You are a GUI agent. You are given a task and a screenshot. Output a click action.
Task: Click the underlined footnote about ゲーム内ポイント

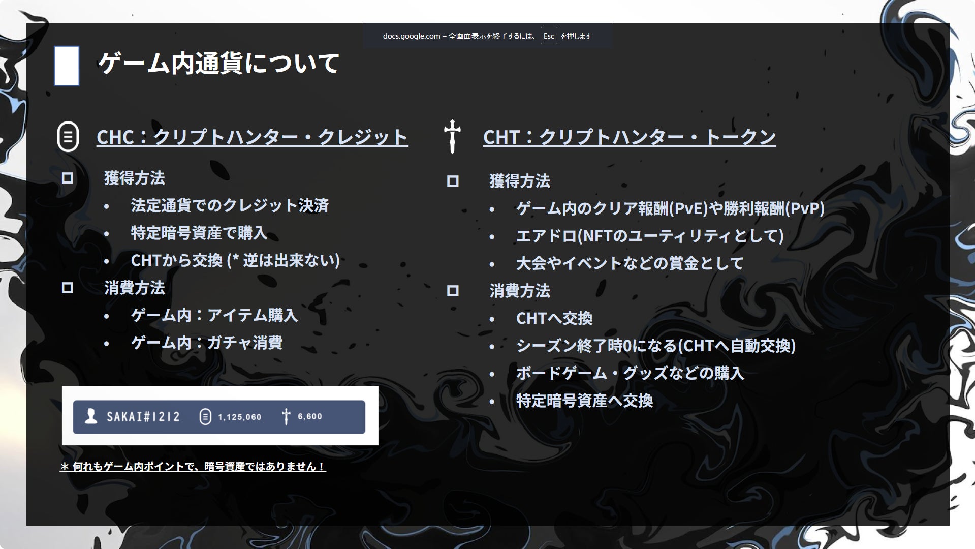click(x=193, y=466)
